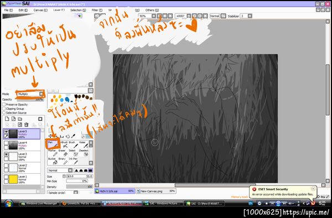Viewport: 332px width, 218px height.
Task: Select the Marker tool
Action: [53, 152]
